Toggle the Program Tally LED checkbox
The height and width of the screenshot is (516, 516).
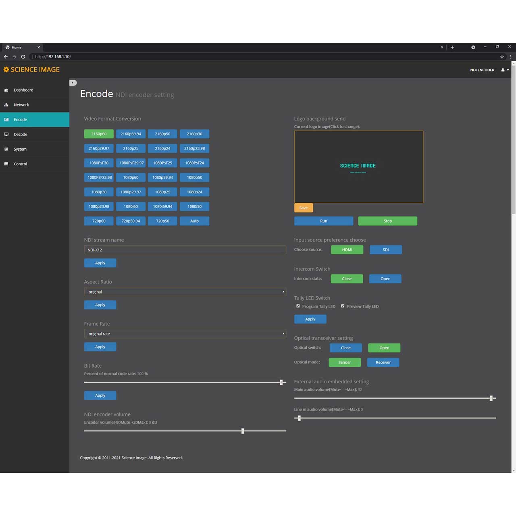[x=298, y=306]
